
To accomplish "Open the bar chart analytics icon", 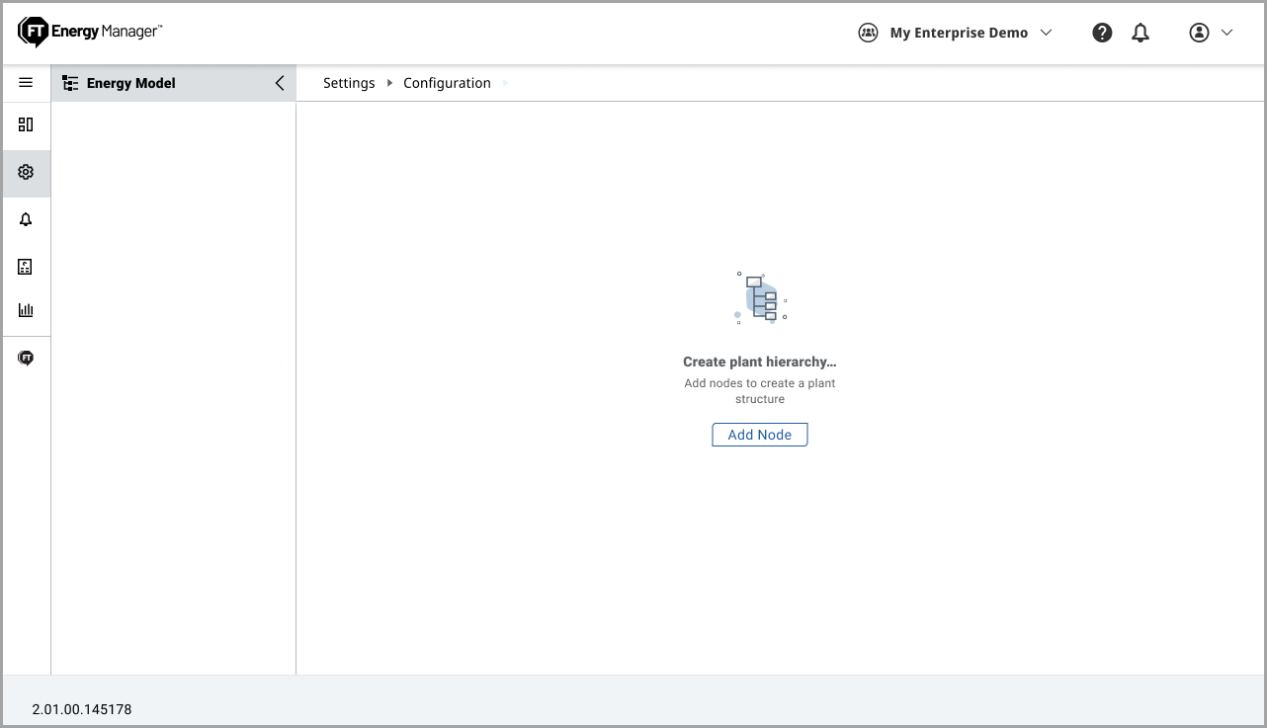I will 26,310.
